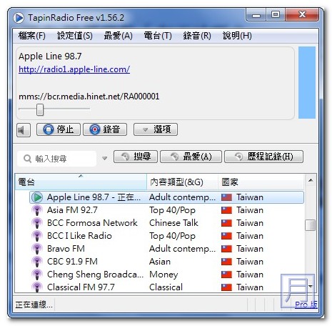
Task: Click the station icon beside Classical FM 97.7
Action: tap(37, 287)
